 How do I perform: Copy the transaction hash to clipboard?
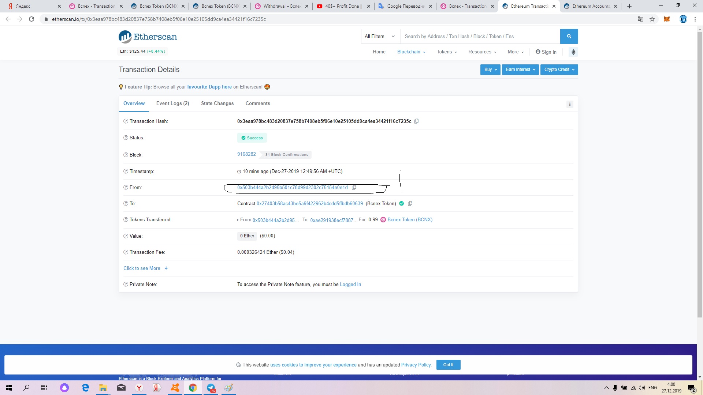coord(416,121)
